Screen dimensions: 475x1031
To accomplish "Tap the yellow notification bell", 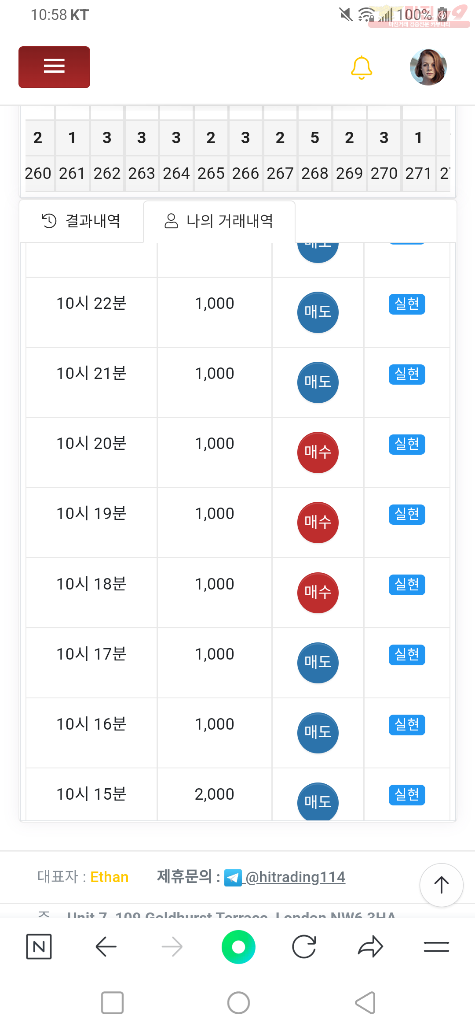I will tap(362, 67).
